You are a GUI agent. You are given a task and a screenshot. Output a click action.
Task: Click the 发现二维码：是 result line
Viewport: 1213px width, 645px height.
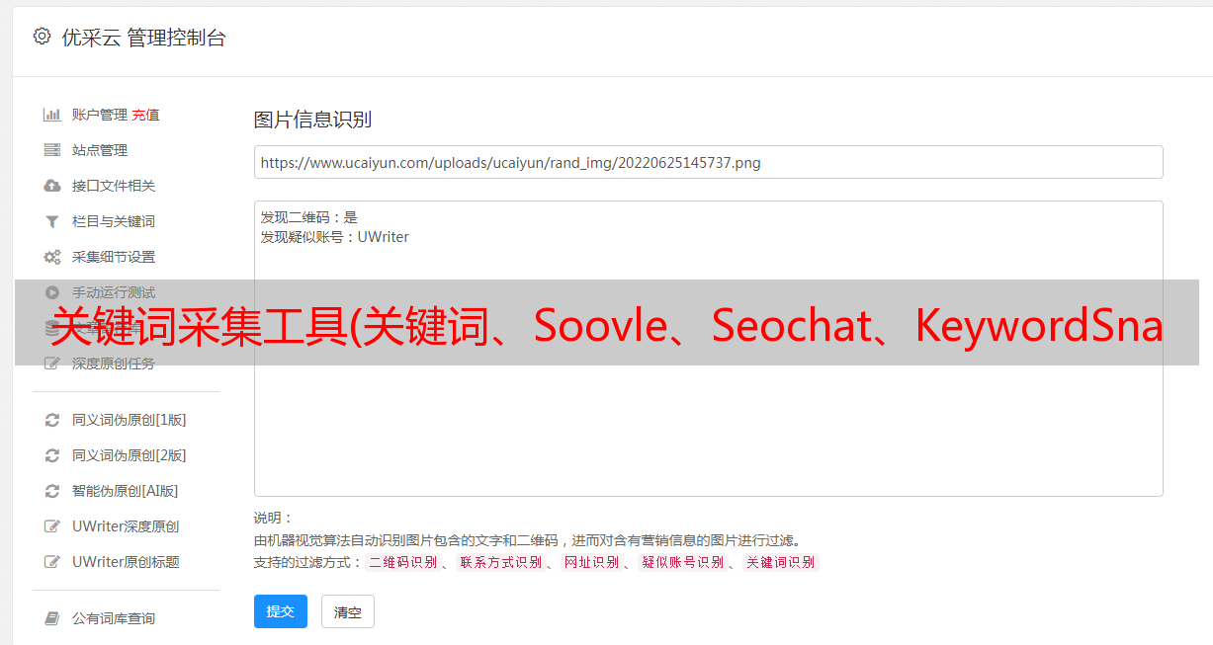pos(309,217)
